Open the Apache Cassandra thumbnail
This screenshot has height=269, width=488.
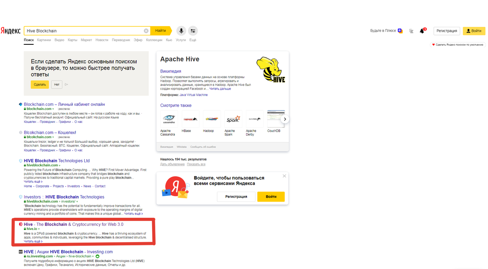click(169, 119)
